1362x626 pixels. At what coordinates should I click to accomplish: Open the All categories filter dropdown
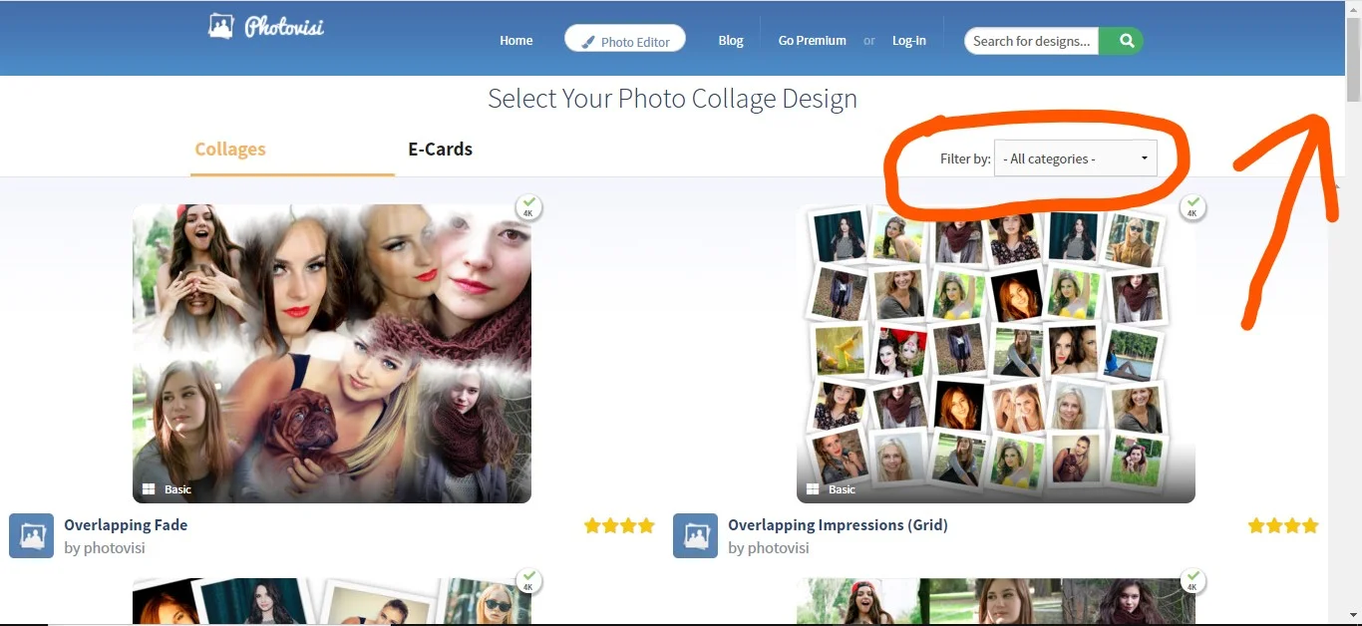(1076, 157)
